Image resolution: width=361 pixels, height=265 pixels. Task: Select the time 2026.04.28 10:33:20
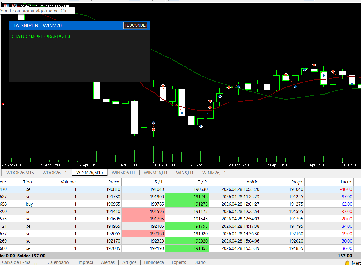[x=240, y=189]
